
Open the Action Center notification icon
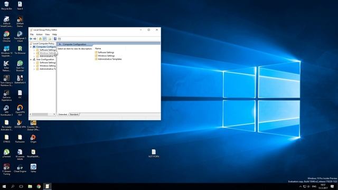coord(332,186)
